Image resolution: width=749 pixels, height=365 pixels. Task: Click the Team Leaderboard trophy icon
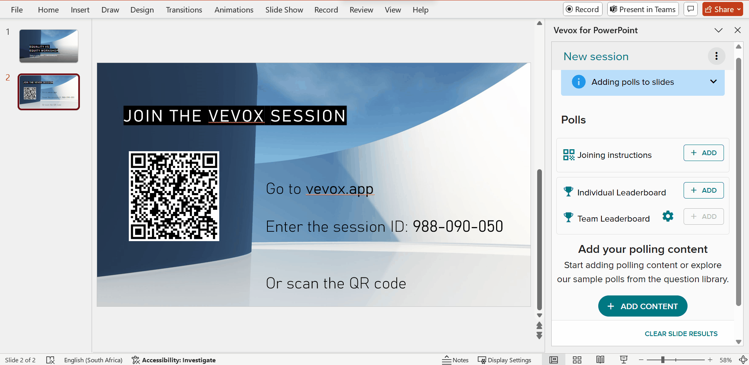568,217
